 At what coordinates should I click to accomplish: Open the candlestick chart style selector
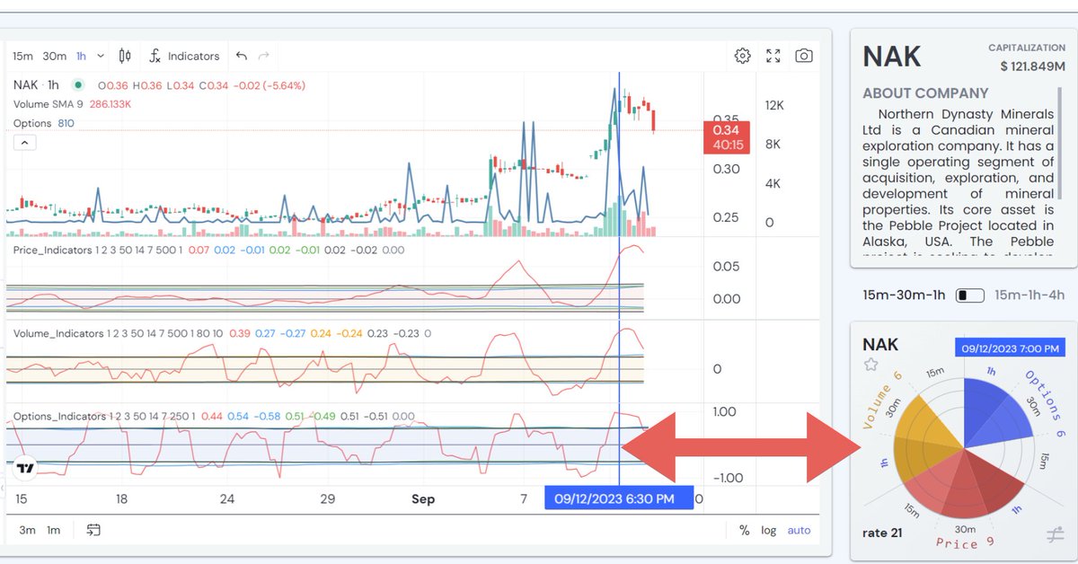[x=125, y=56]
